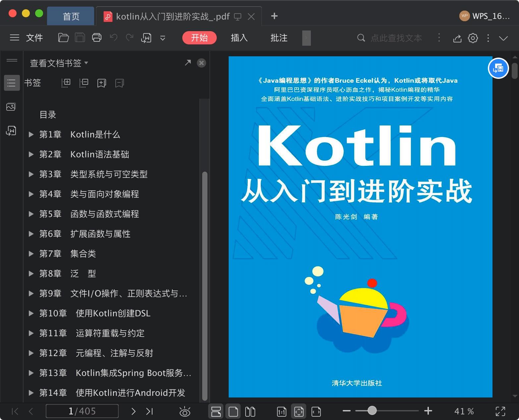Expand 第1章 Kotlin是什么 bookmark
The height and width of the screenshot is (420, 519).
coord(31,134)
